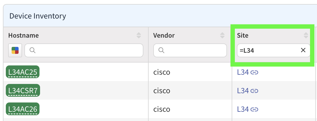Viewport: 317px width, 121px height.
Task: Click the chain icon beside L34 in the L34CSR7 row
Action: pyautogui.click(x=254, y=91)
